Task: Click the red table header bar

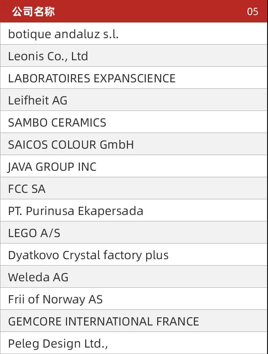Action: point(134,11)
